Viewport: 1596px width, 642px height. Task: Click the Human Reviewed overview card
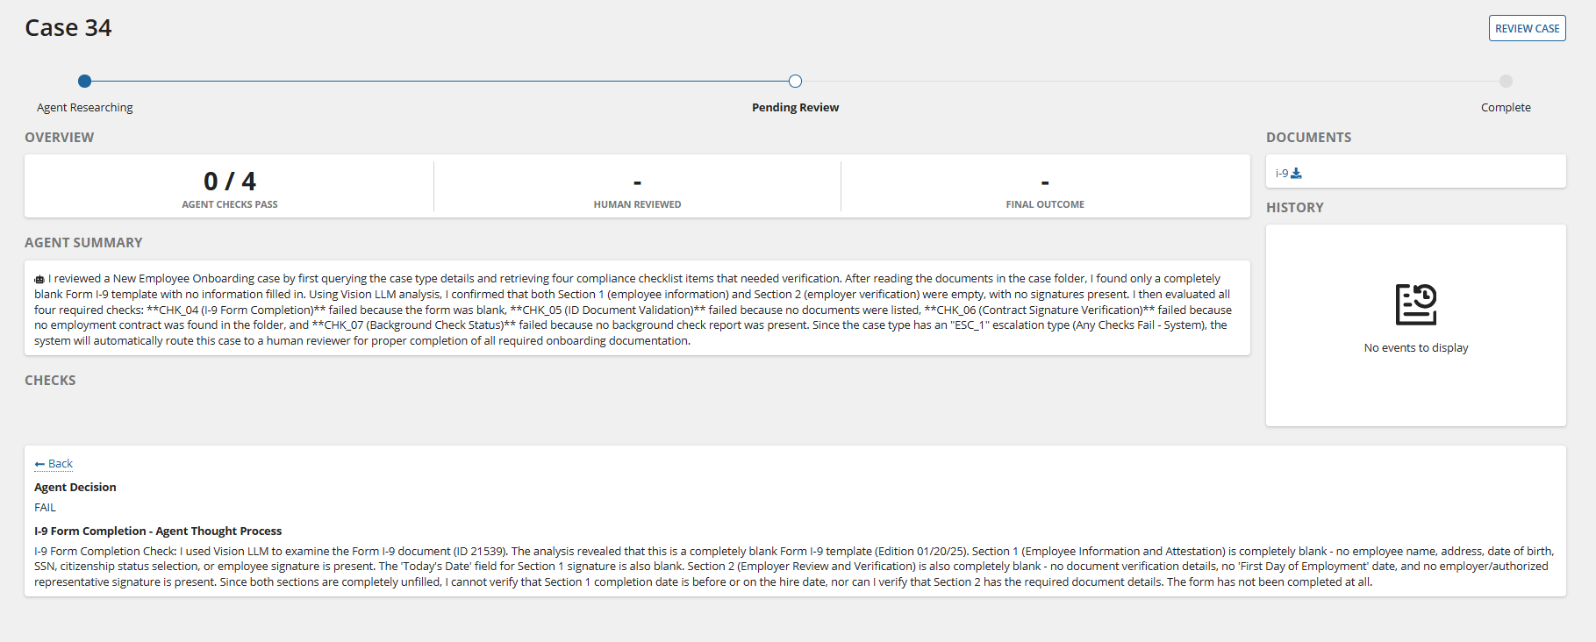pyautogui.click(x=637, y=187)
